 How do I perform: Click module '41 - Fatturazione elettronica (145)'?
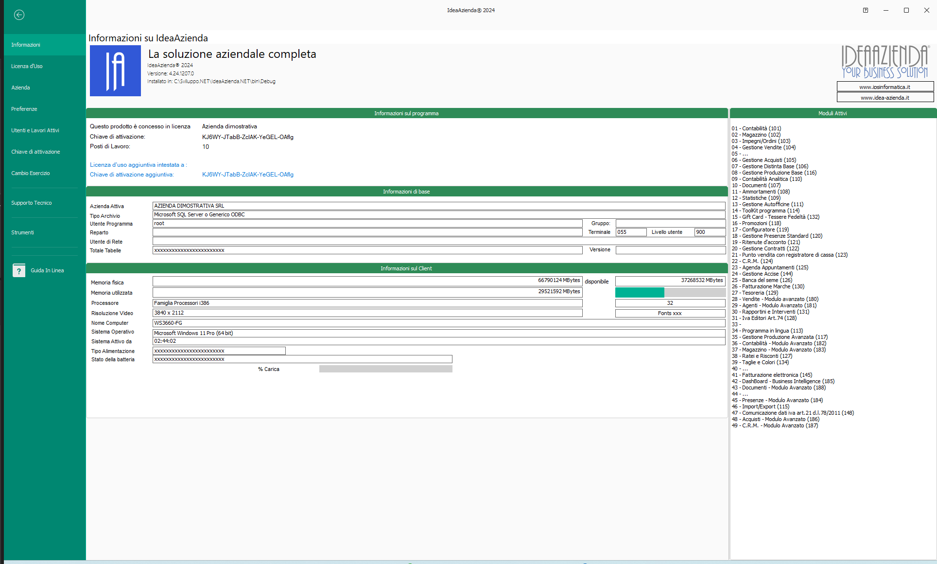(x=772, y=375)
